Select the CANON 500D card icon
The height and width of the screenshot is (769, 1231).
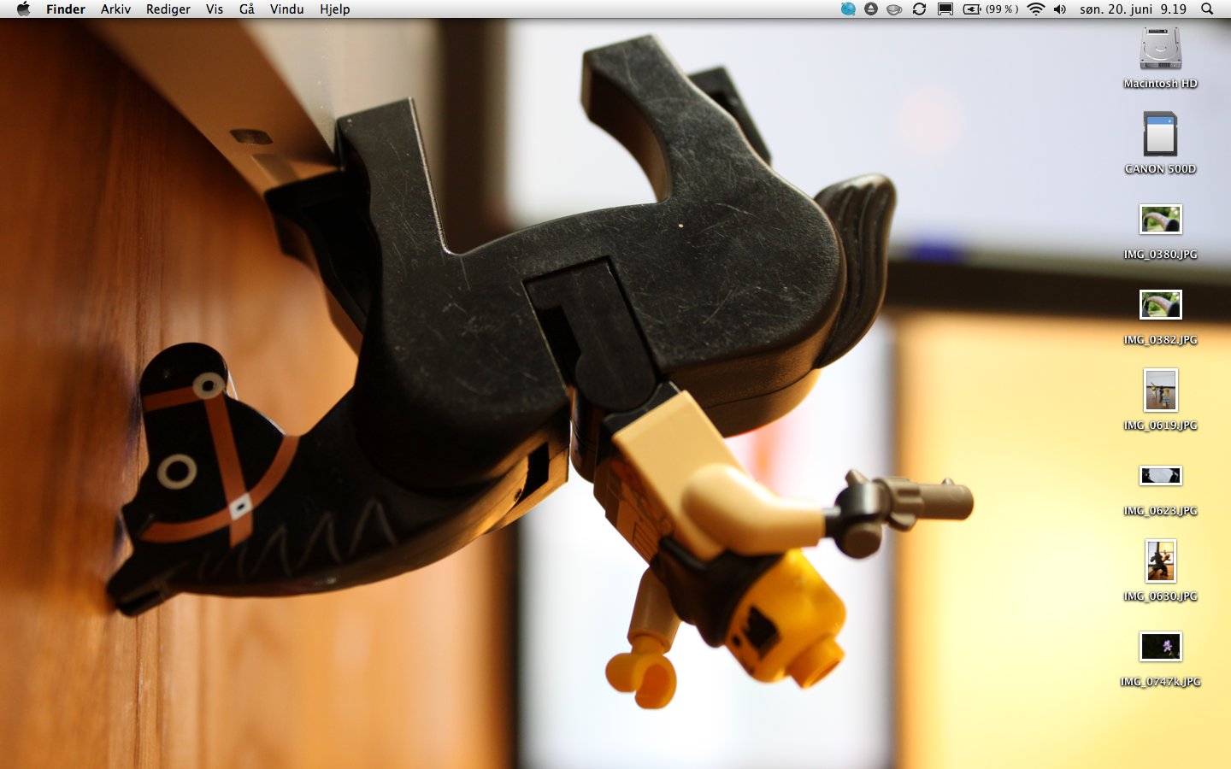coord(1160,134)
